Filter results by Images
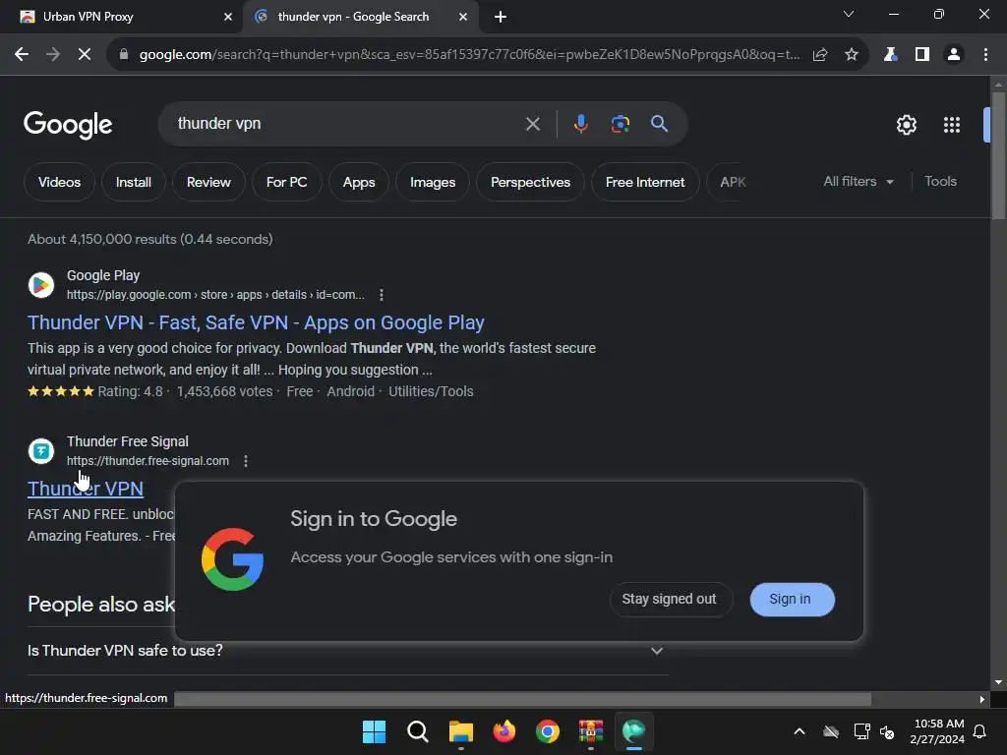This screenshot has height=755, width=1007. coord(433,182)
